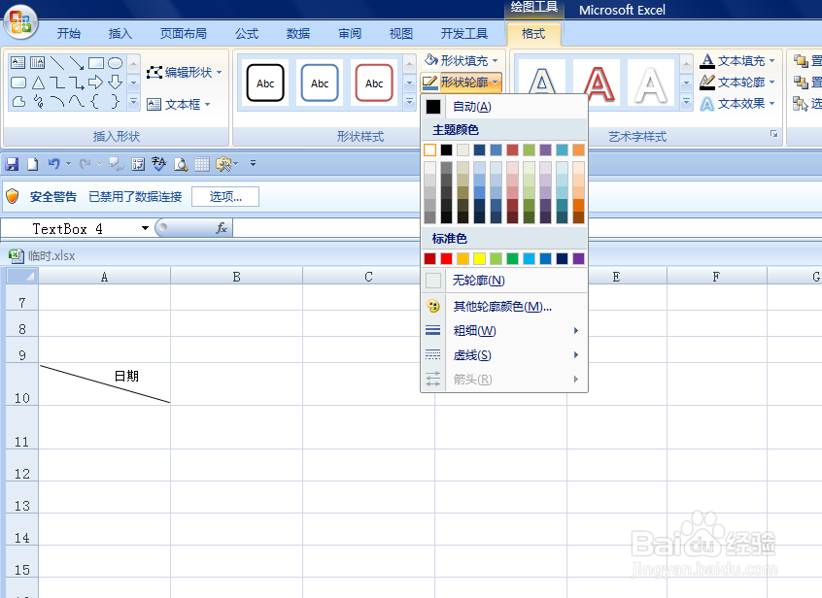Pick the standard red color swatch
Screen dimensions: 822x598
click(x=446, y=258)
